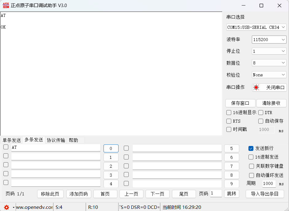The image size is (289, 211).
Task: Select the 多条发送 tab
Action: [34, 140]
